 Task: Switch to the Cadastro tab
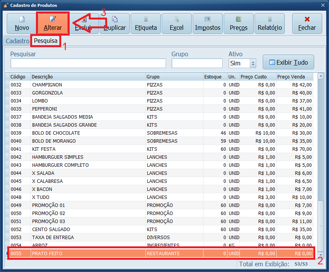coord(17,41)
